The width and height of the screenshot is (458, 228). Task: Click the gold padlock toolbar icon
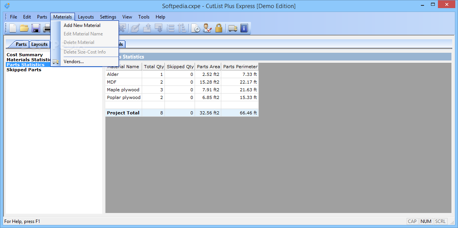pyautogui.click(x=219, y=28)
